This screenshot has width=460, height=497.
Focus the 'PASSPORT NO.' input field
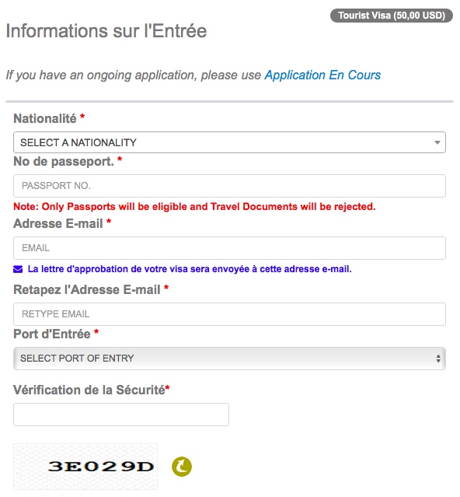pyautogui.click(x=229, y=186)
